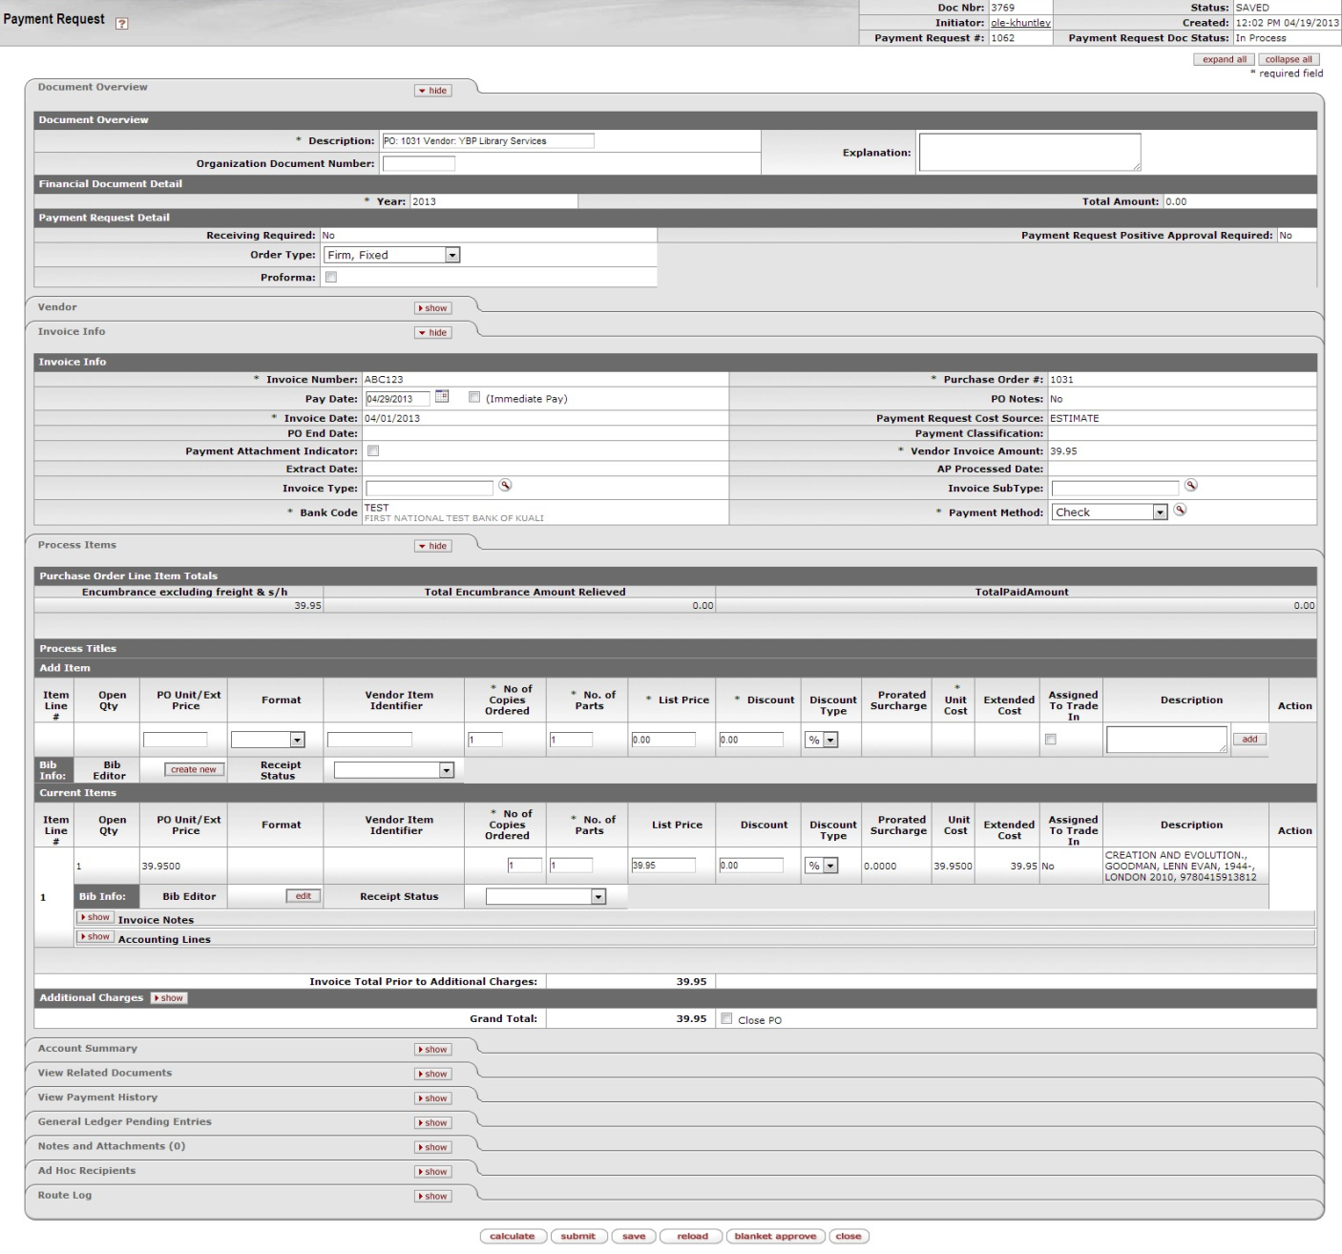Click the submit button

[x=577, y=1237]
